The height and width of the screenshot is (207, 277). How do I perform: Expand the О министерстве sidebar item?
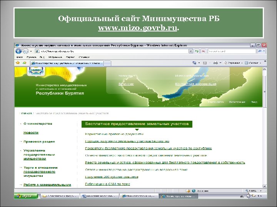click(x=38, y=123)
